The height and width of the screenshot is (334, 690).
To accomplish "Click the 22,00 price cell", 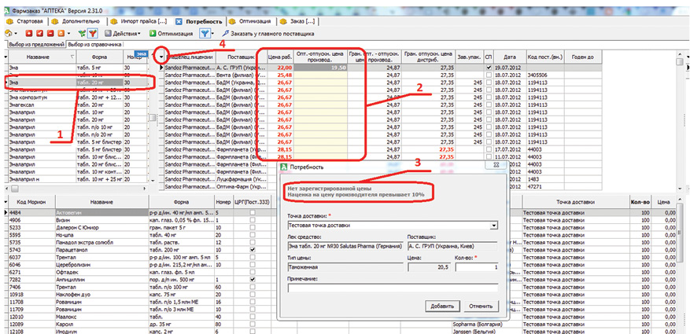I will 281,68.
